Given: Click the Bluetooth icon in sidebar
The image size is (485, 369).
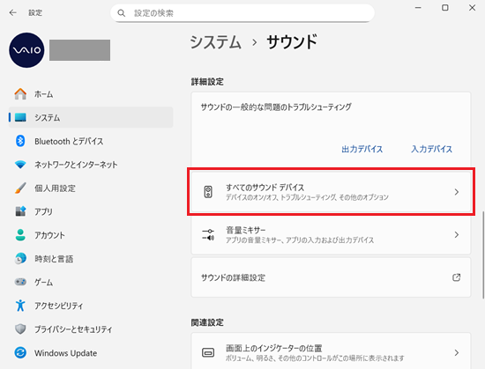Looking at the screenshot, I should [20, 141].
